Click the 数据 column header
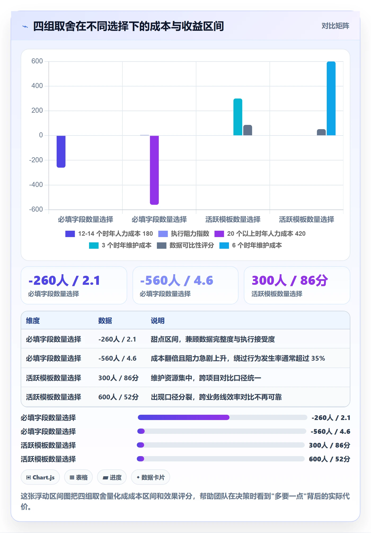This screenshot has width=371, height=533. tap(105, 321)
